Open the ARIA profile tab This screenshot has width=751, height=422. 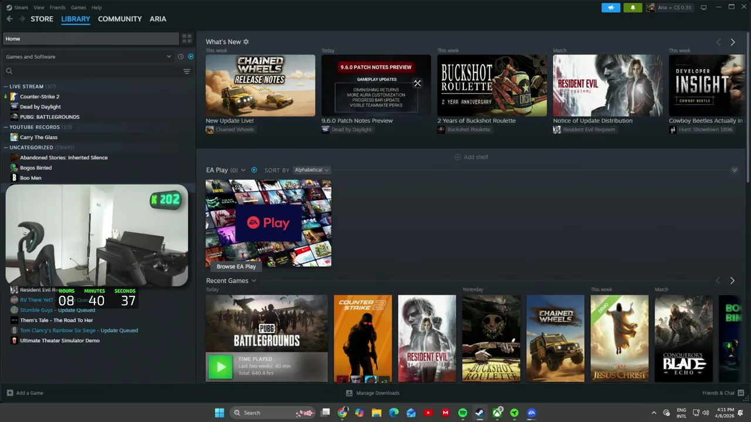[x=158, y=19]
